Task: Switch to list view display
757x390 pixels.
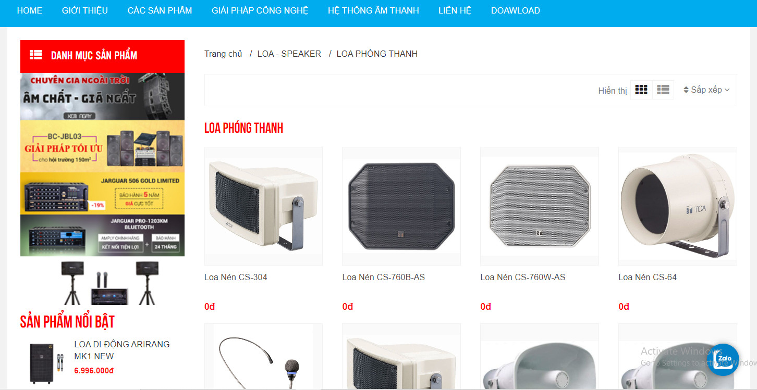Action: pyautogui.click(x=663, y=90)
